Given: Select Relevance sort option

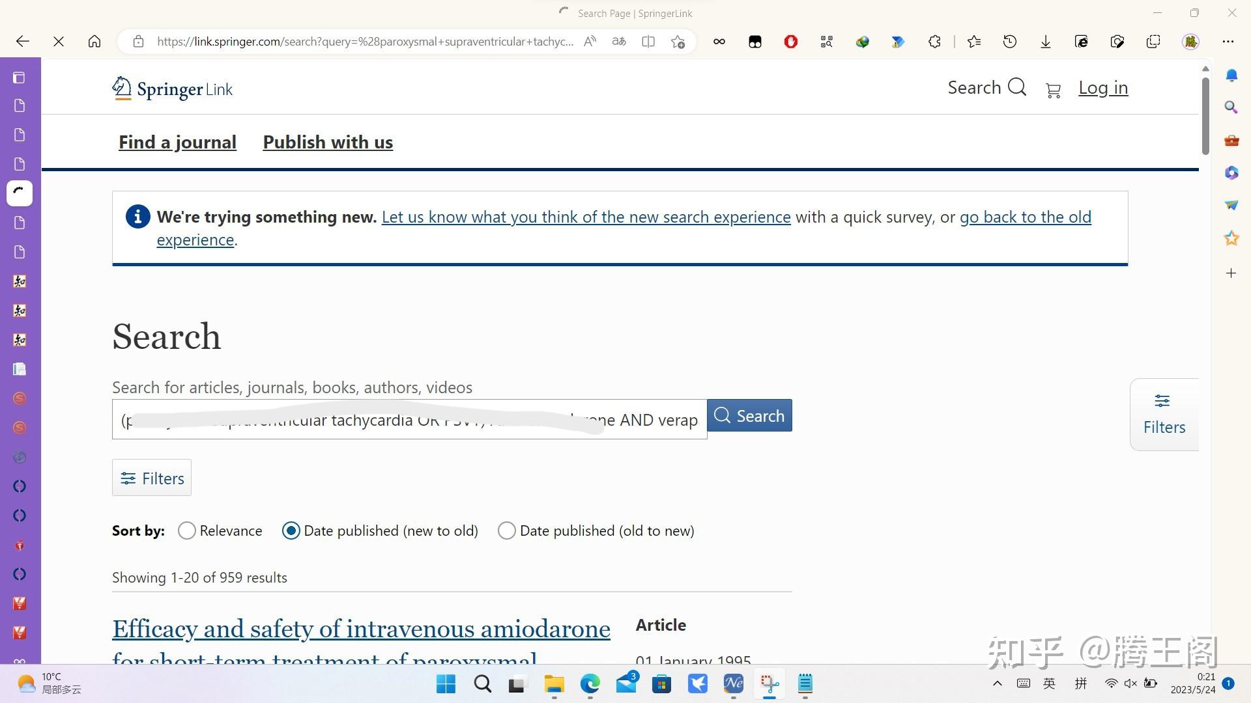Looking at the screenshot, I should [x=187, y=531].
